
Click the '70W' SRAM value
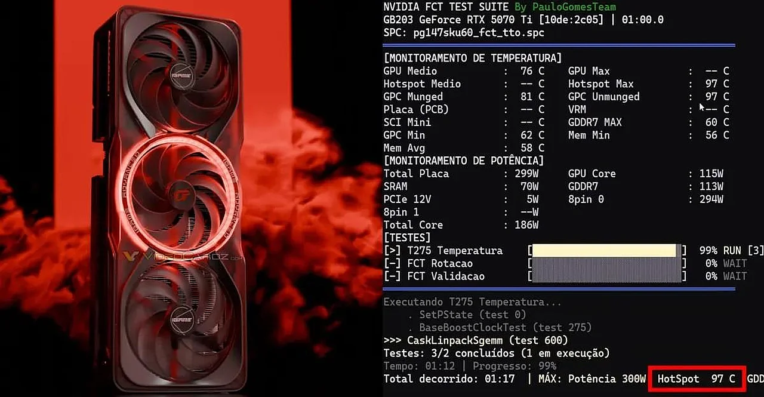[x=529, y=186]
